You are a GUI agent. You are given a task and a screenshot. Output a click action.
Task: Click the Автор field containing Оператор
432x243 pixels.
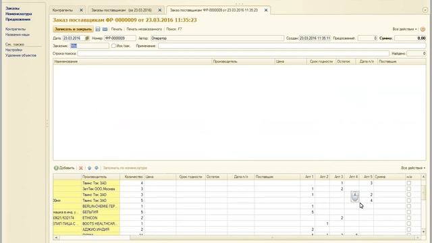click(217, 38)
